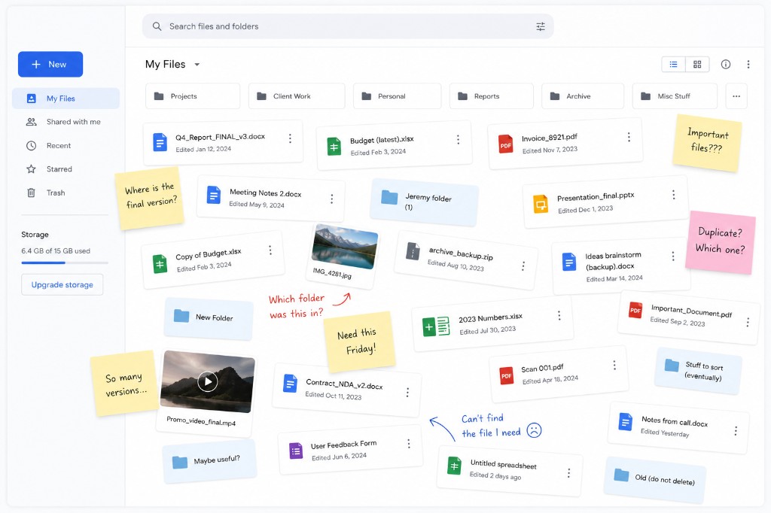
Task: Click the Starred star icon in sidebar
Action: [x=31, y=169]
